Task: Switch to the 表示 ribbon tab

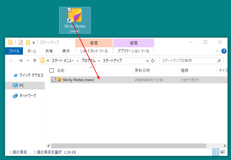Action: 66,51
